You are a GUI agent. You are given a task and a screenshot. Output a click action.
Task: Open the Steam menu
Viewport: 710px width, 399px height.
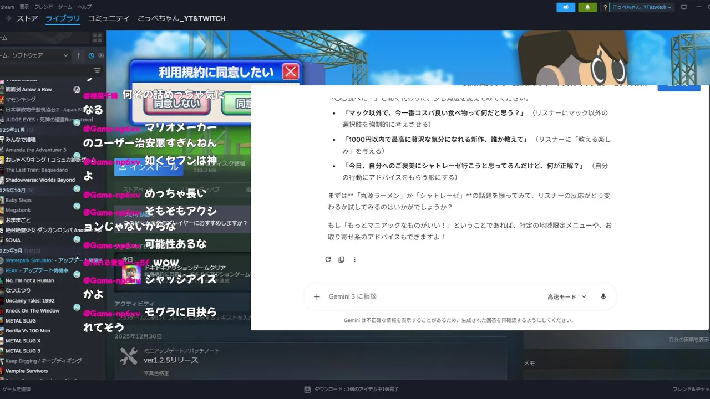[7, 7]
